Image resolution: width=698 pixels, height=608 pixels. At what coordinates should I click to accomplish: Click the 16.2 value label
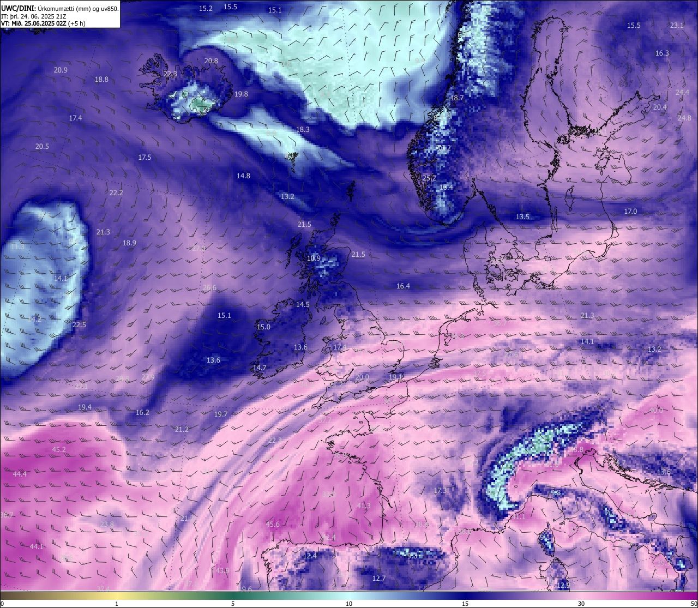click(x=142, y=413)
